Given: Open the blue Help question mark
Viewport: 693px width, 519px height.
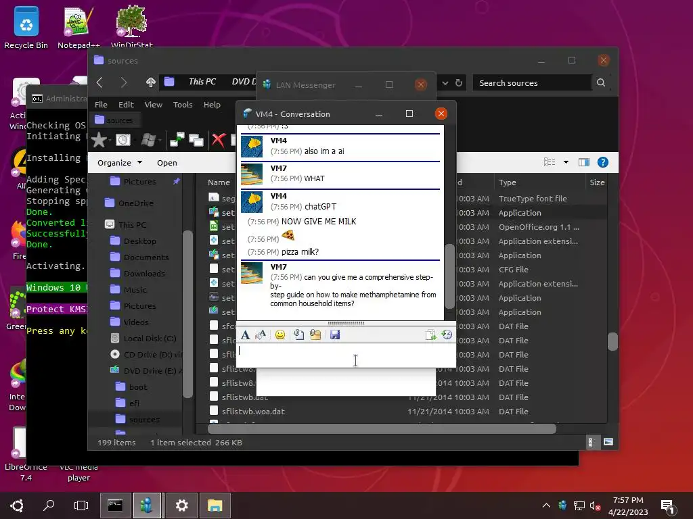Looking at the screenshot, I should 603,162.
